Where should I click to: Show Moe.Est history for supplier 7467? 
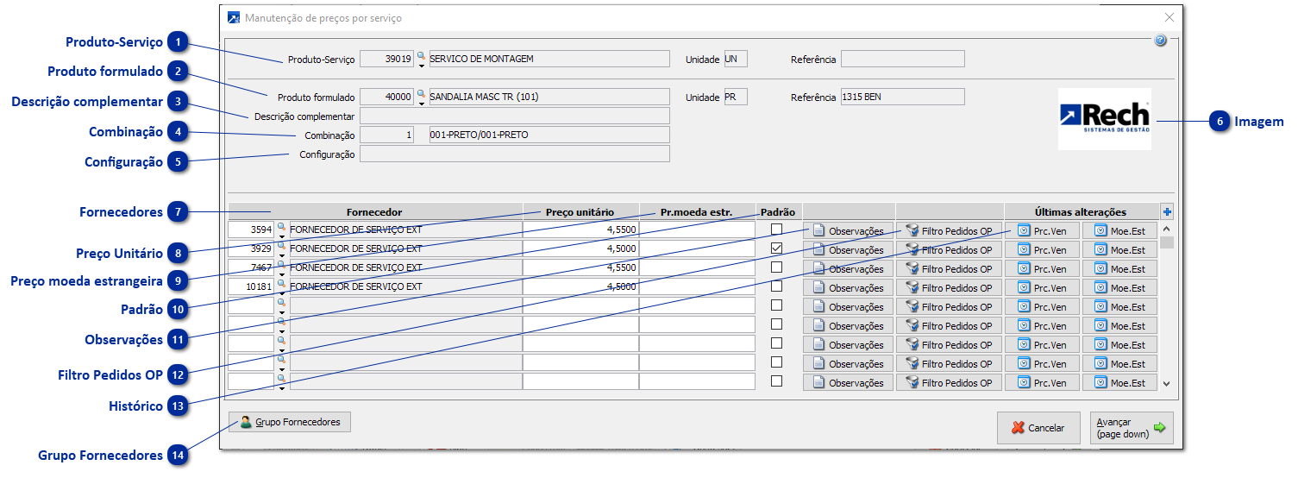click(x=1119, y=269)
